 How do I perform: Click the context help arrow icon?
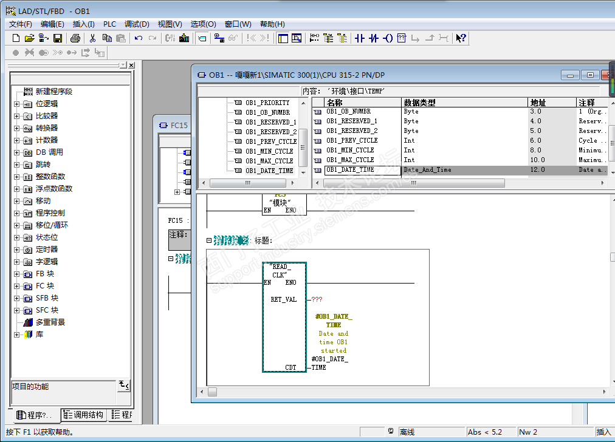[461, 38]
